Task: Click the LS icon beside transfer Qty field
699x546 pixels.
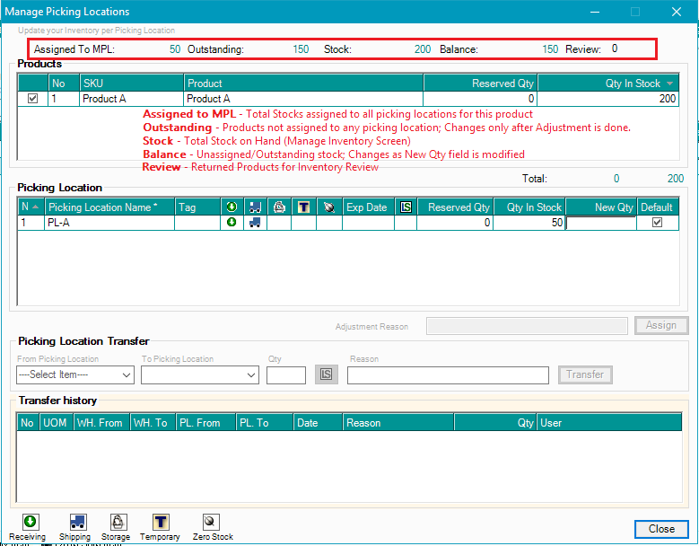Action: 327,374
